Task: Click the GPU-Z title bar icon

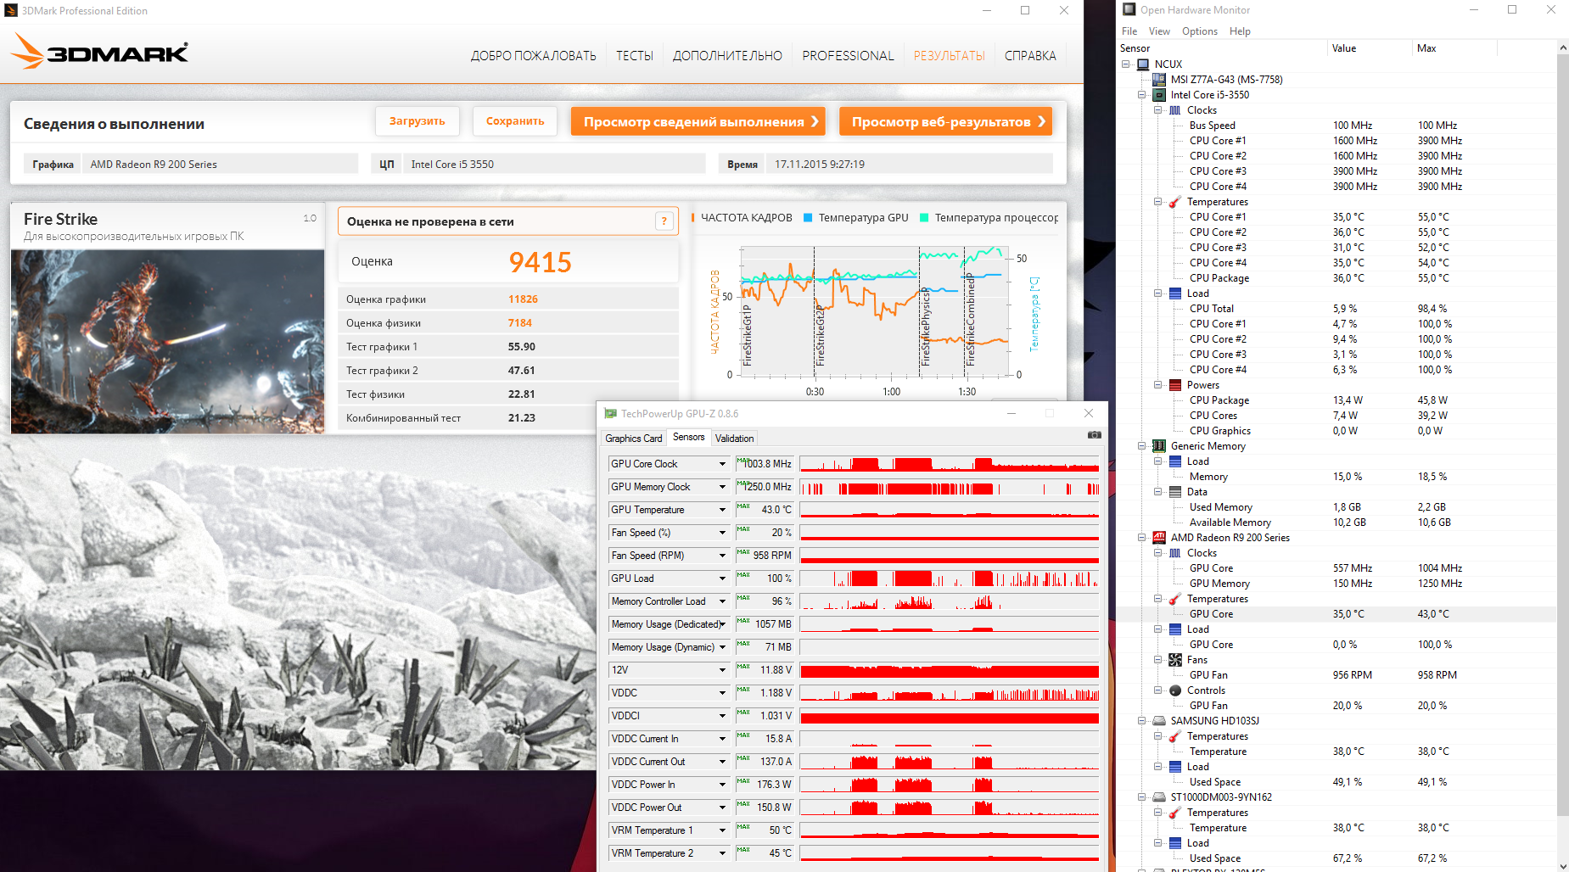Action: (610, 414)
